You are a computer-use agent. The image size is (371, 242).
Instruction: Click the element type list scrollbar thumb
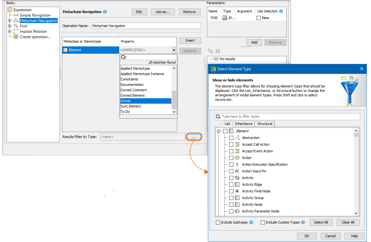(356, 135)
